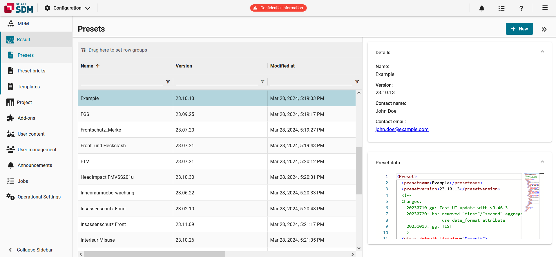Select the Insassenschutz Front row
Viewport: 556px width, 257px height.
pos(217,224)
